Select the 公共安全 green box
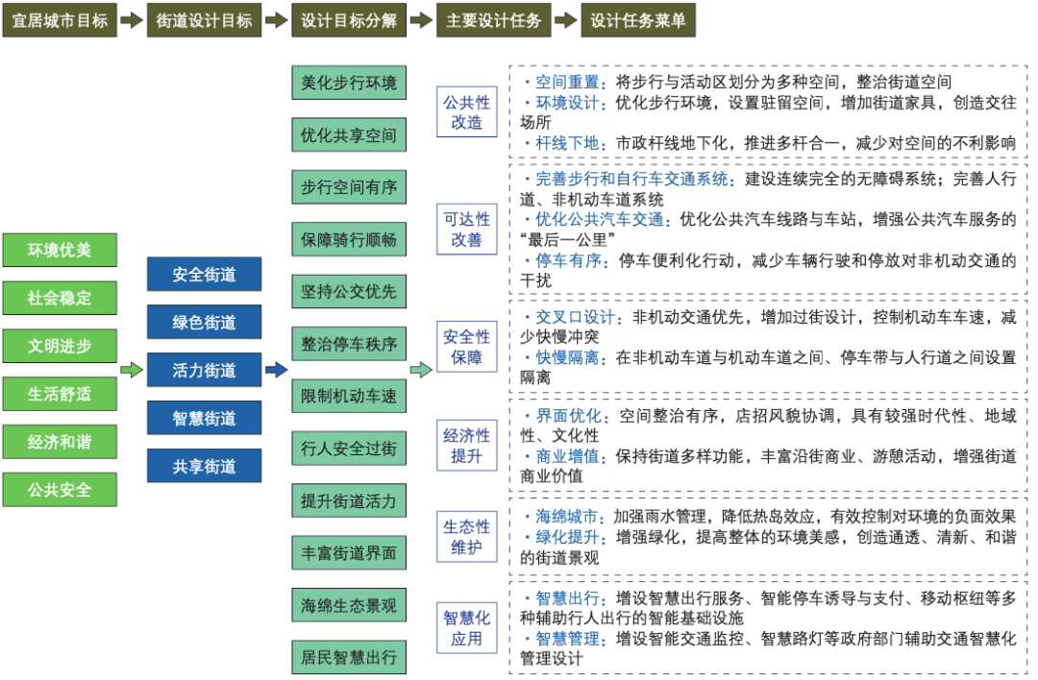Viewport: 1038px width, 680px height. pos(60,490)
